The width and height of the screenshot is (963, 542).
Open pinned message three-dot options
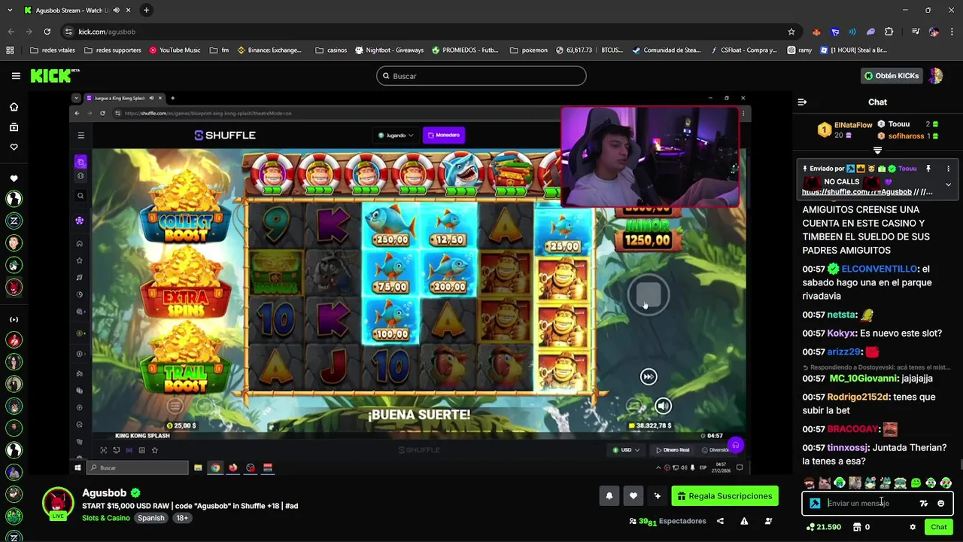coord(948,169)
